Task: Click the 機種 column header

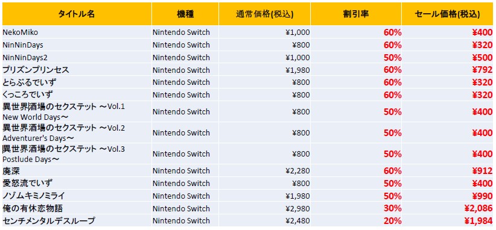Action: tap(185, 14)
